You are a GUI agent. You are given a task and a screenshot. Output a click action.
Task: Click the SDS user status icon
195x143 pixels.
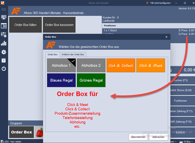click(x=2, y=141)
